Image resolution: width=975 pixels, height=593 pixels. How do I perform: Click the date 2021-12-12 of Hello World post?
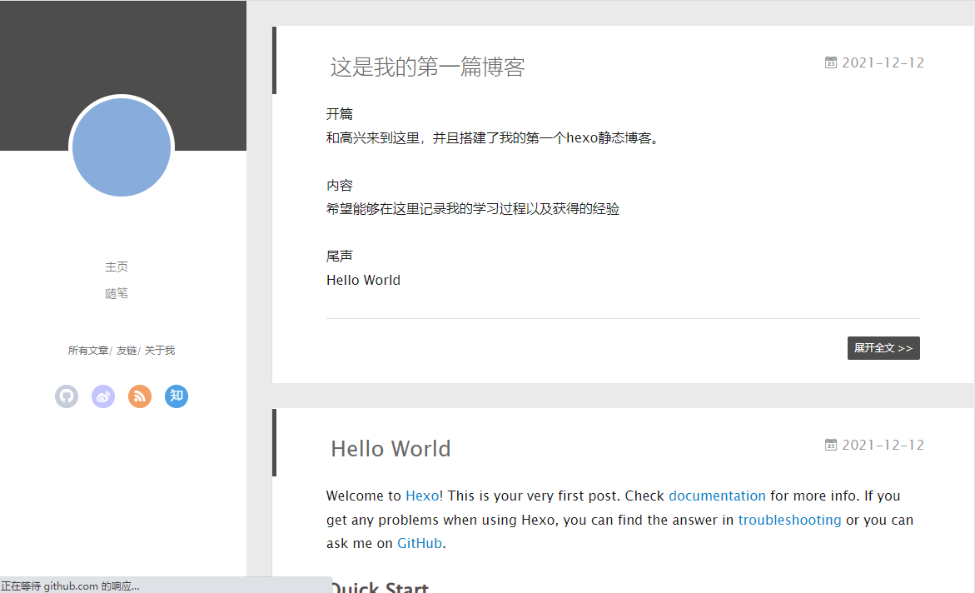pos(883,445)
